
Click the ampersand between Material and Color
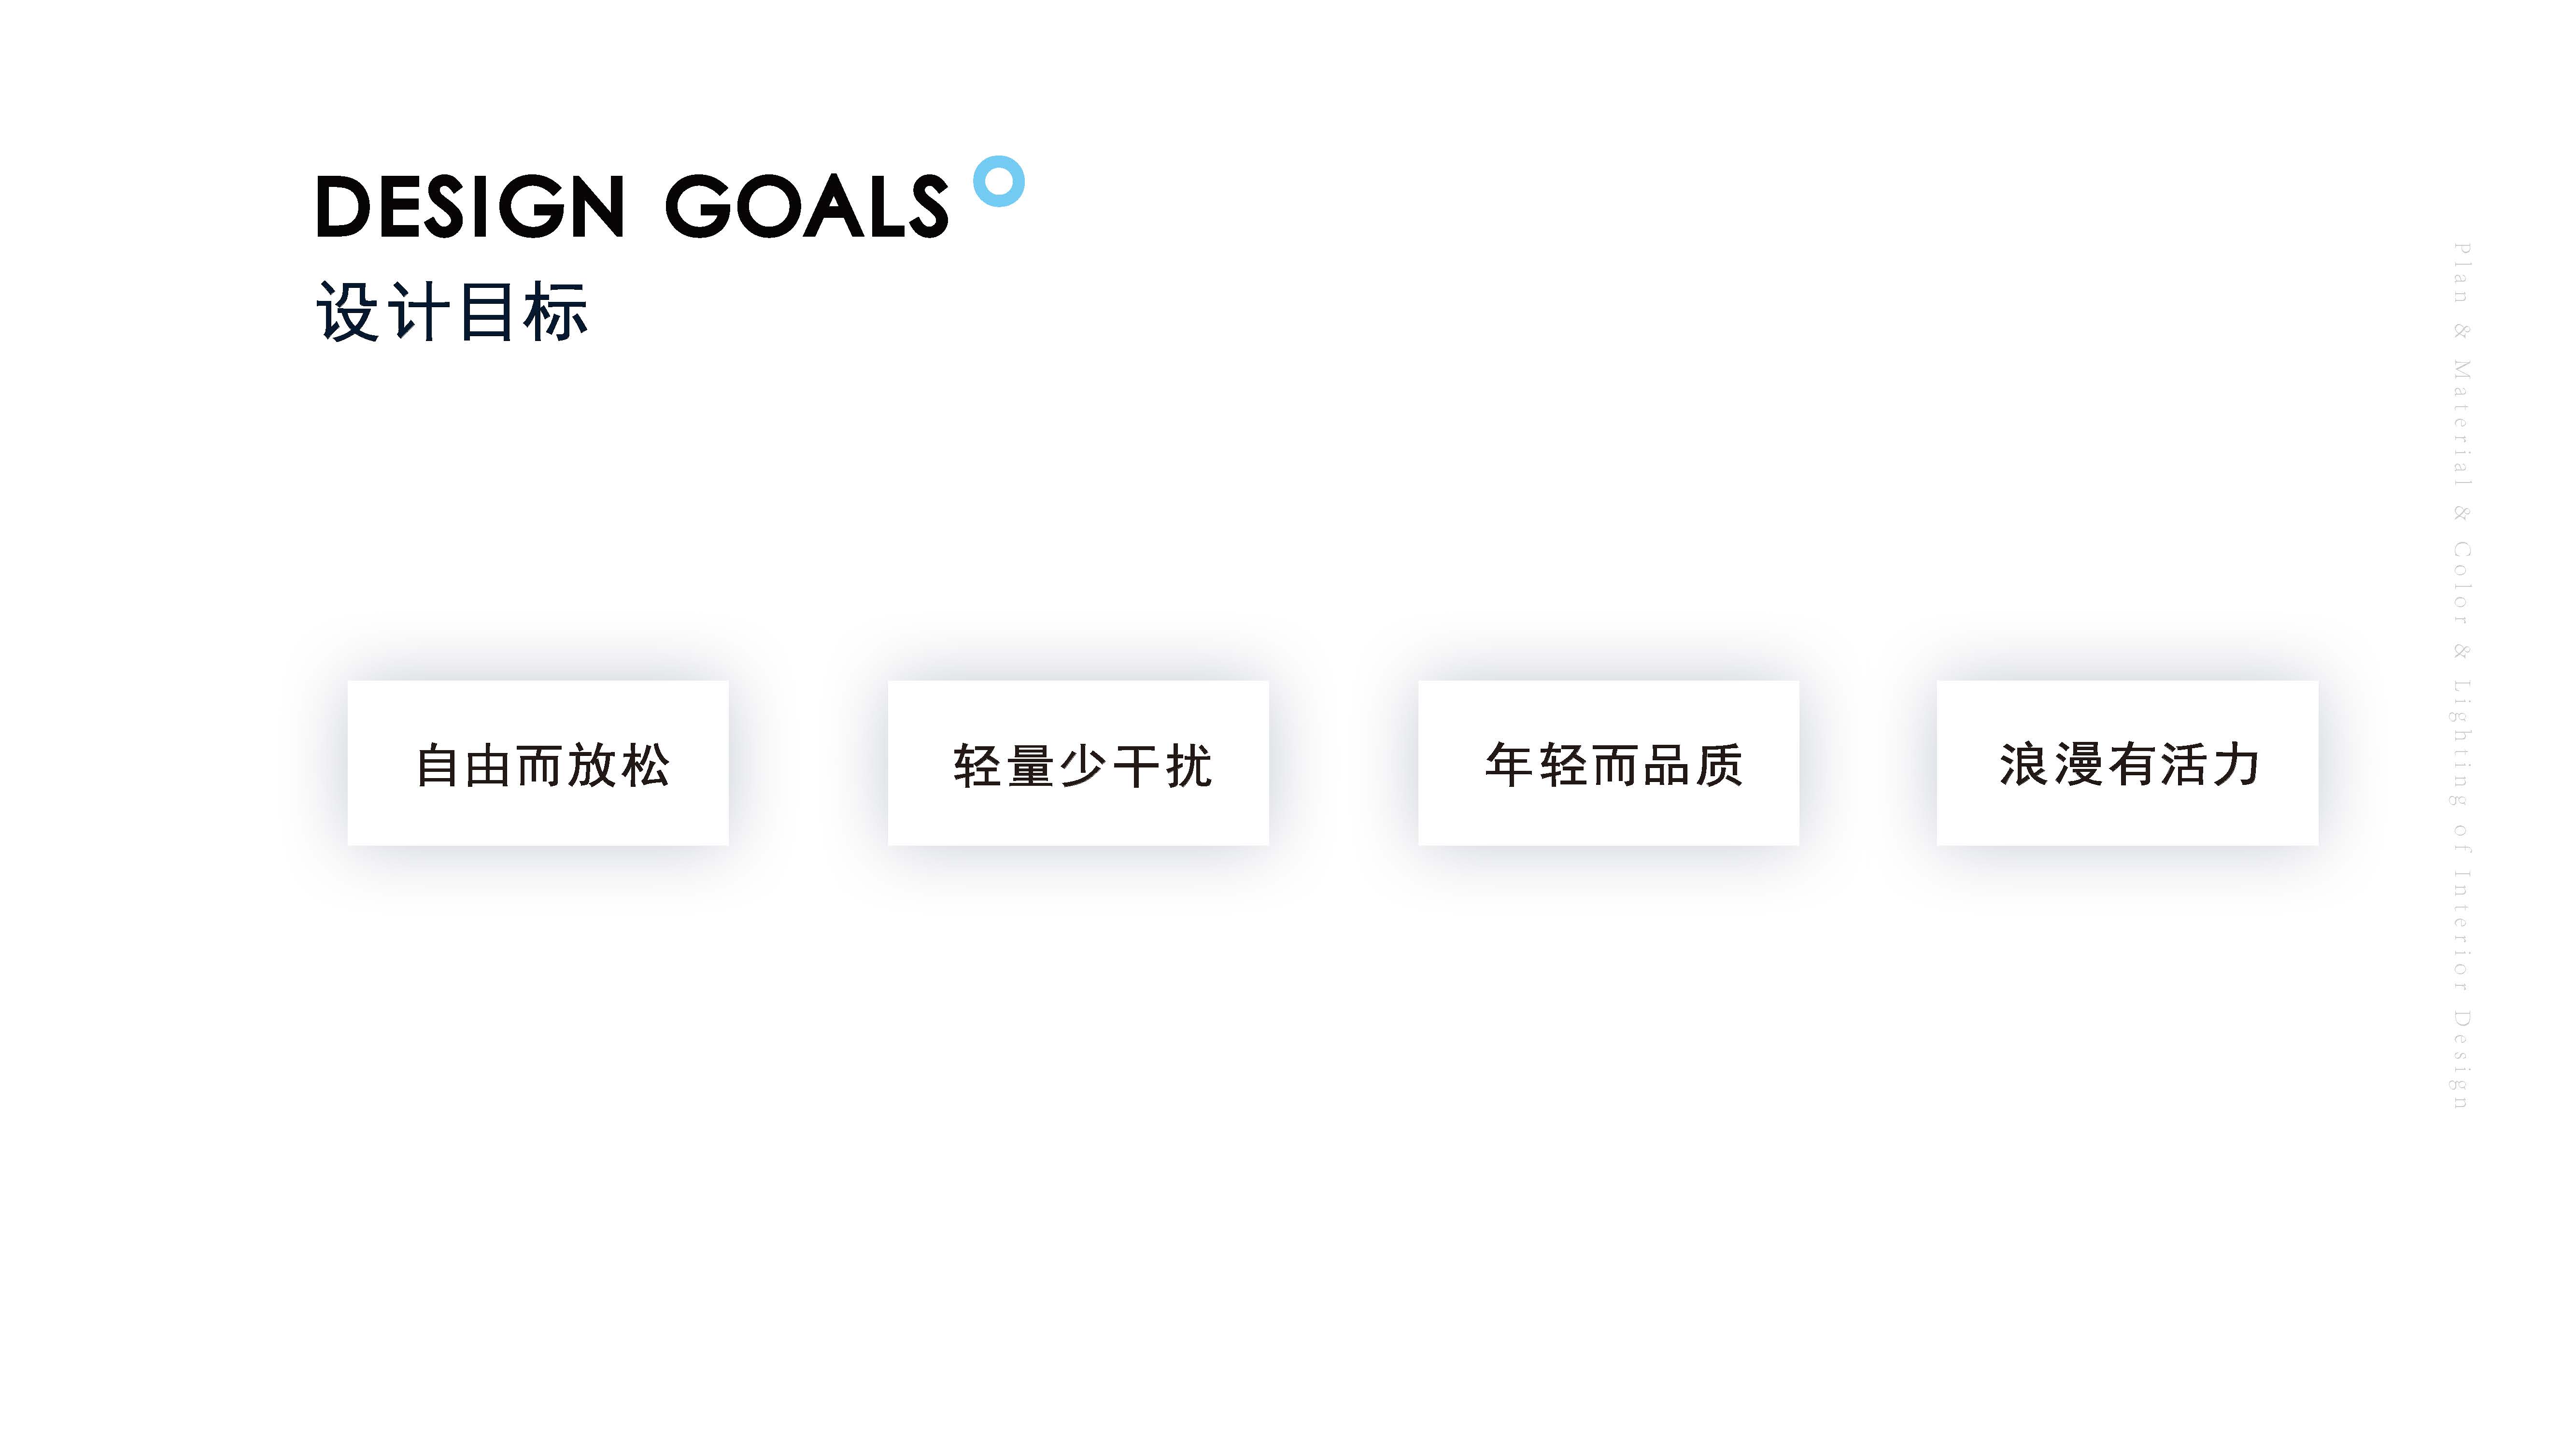click(x=2461, y=513)
